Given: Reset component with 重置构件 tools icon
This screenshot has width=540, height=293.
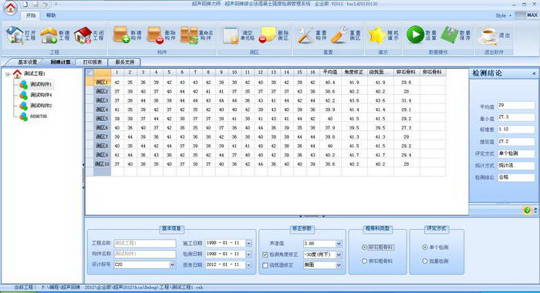Looking at the screenshot, I should 305,35.
